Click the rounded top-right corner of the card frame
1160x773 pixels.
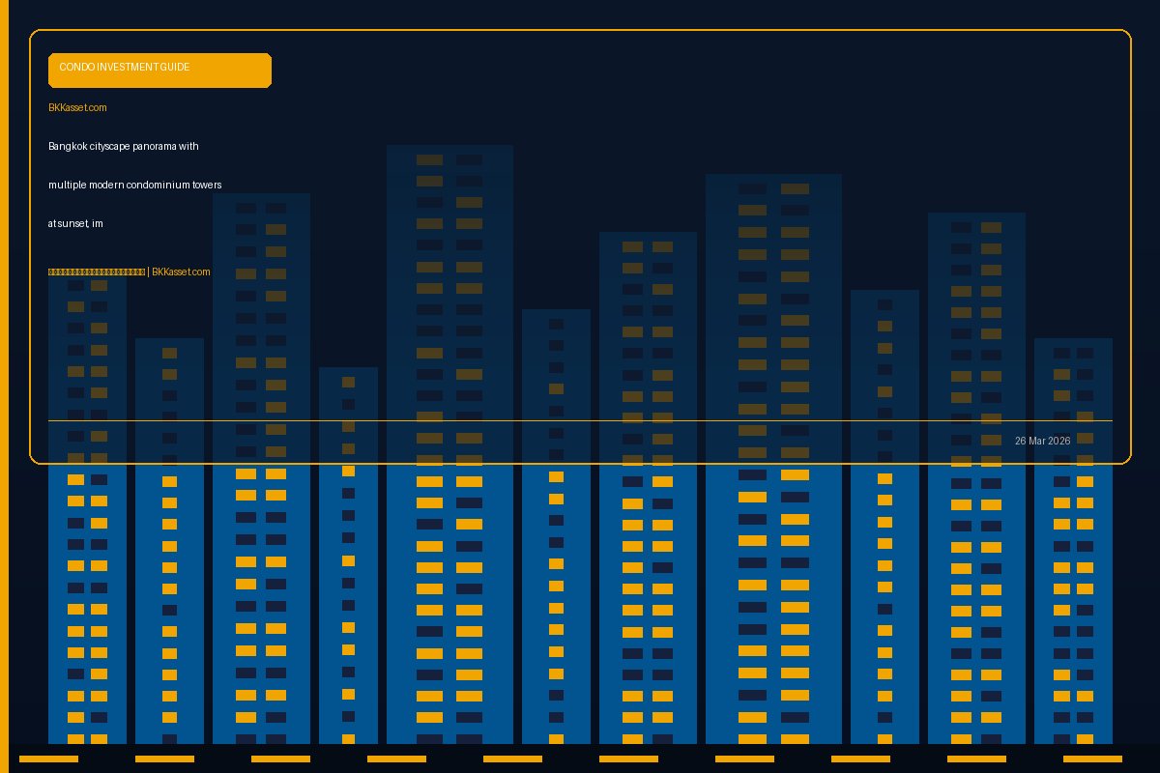pyautogui.click(x=1125, y=35)
